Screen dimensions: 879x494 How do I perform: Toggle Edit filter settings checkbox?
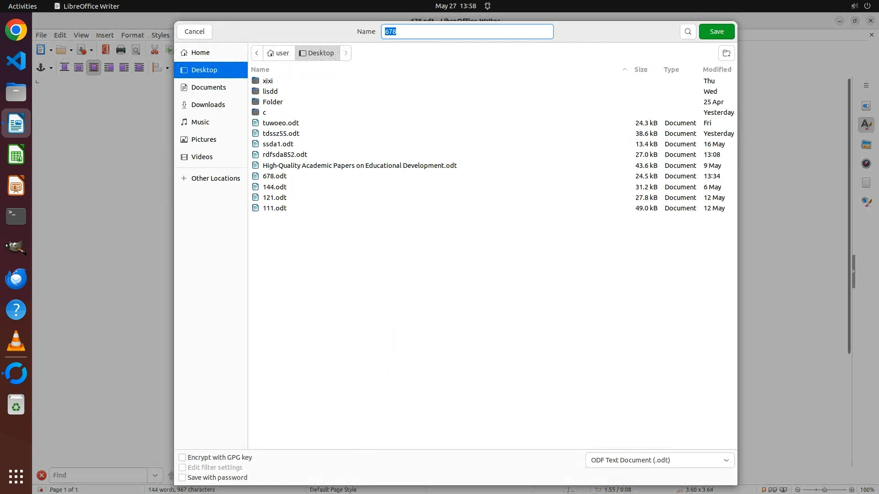tap(182, 467)
